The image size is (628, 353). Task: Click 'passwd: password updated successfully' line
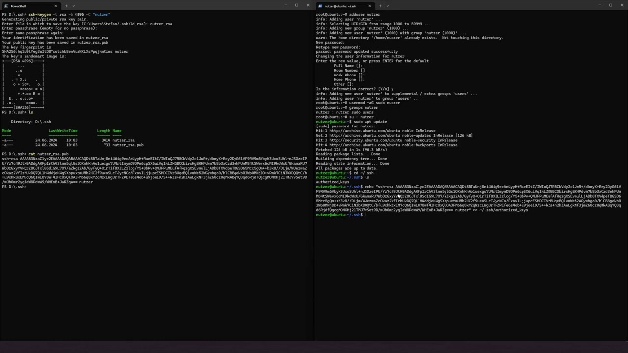click(357, 52)
